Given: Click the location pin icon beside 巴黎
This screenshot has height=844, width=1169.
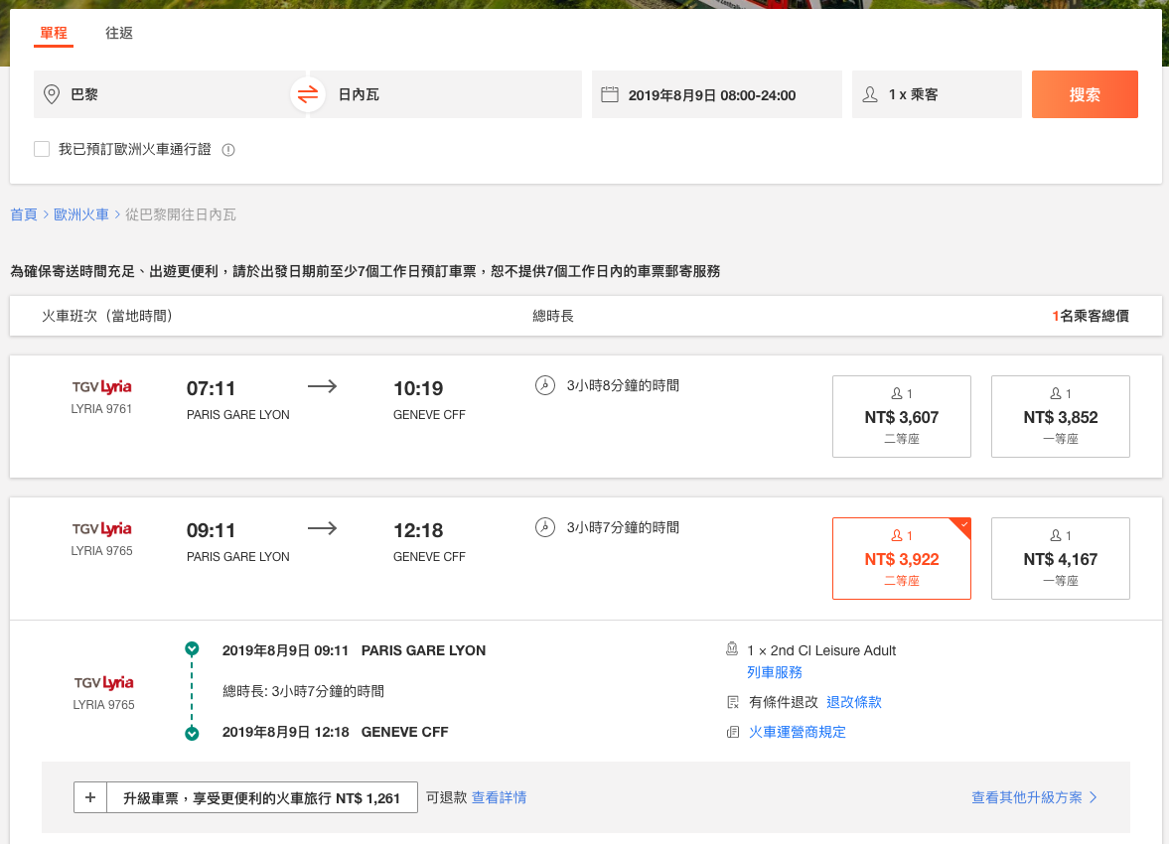Looking at the screenshot, I should coord(53,94).
